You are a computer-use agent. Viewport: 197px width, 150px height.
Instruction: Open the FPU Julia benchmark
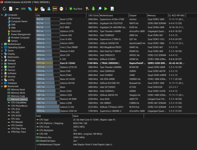pos(15,119)
